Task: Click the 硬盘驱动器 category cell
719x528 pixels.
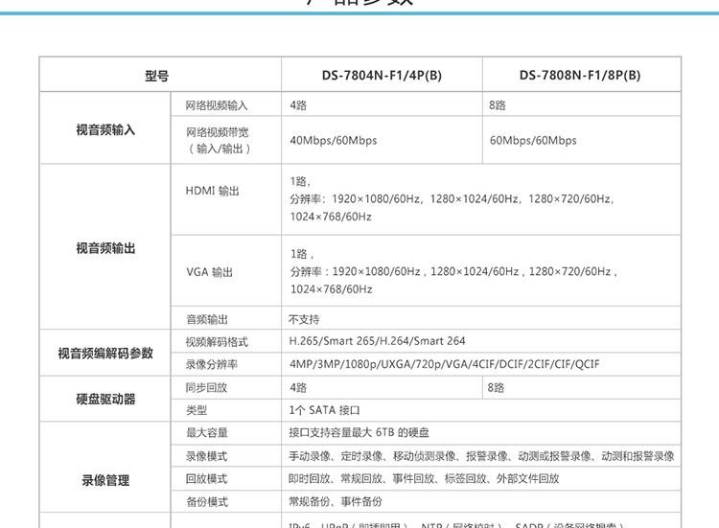Action: pyautogui.click(x=105, y=399)
